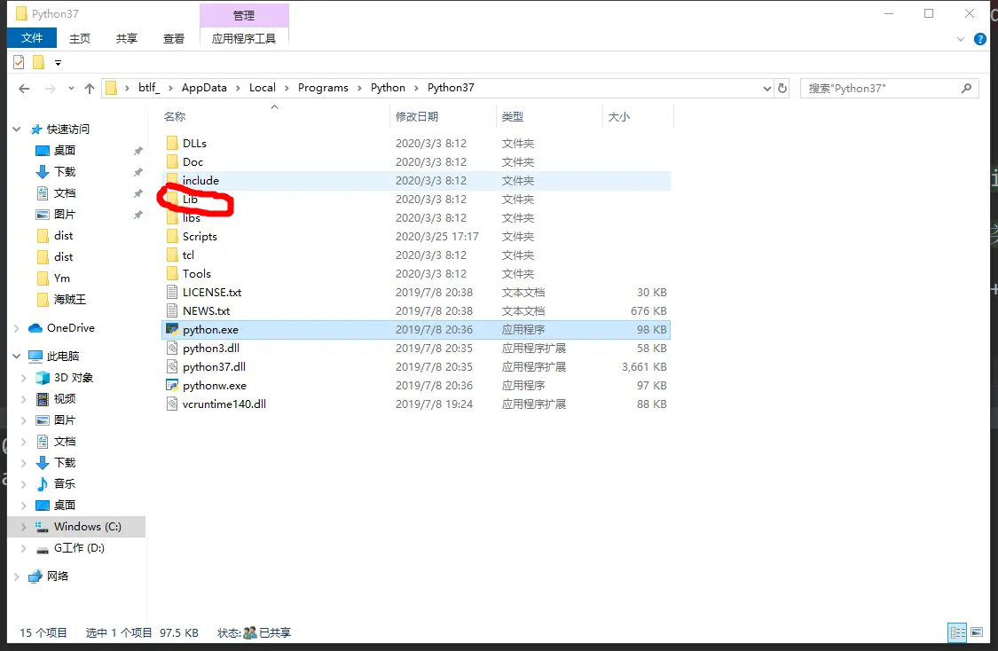Select the Doc folder row
The width and height of the screenshot is (998, 651).
coord(416,162)
